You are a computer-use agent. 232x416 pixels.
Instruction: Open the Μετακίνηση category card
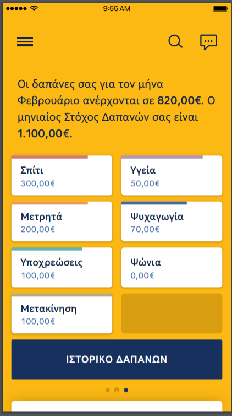point(62,314)
